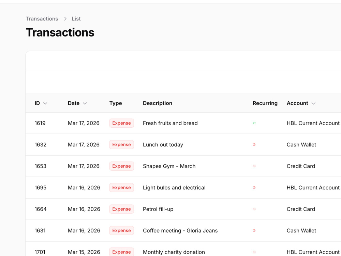Click the Type column header
This screenshot has width=341, height=256.
click(116, 103)
